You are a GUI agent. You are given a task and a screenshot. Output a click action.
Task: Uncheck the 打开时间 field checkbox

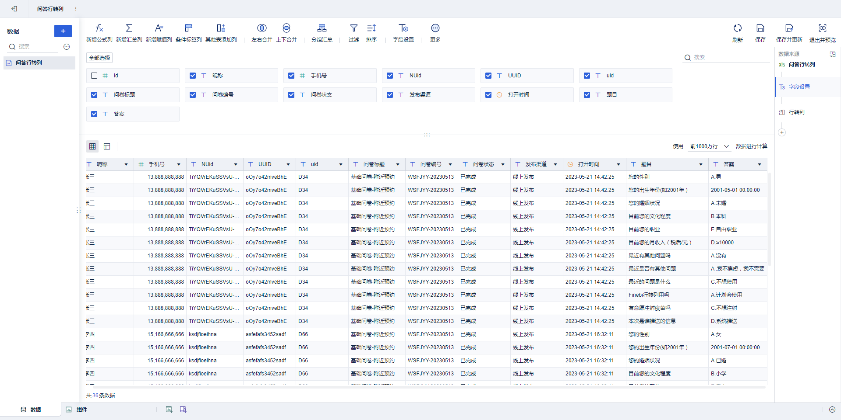click(488, 95)
